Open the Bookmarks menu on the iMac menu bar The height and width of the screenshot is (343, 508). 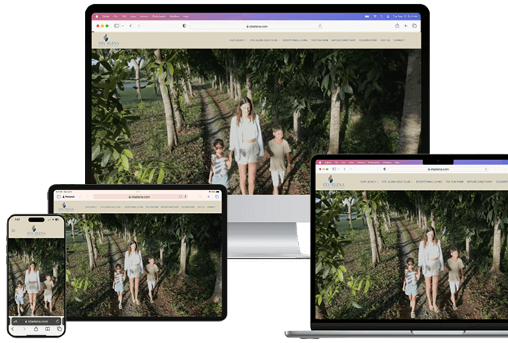point(159,17)
